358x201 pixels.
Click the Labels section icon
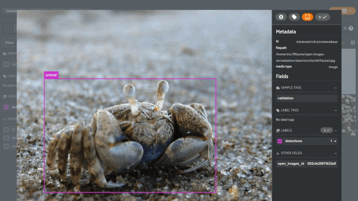(x=278, y=131)
